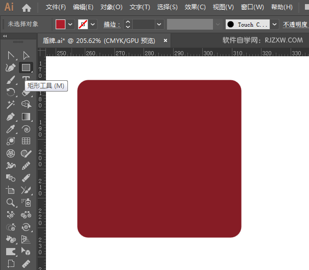Image resolution: width=309 pixels, height=270 pixels.
Task: Click the 描边 stroke panel link
Action: (111, 25)
